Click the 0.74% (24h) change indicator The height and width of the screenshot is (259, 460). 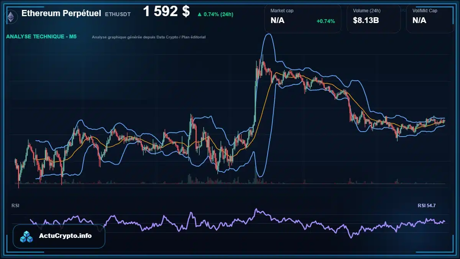click(215, 14)
